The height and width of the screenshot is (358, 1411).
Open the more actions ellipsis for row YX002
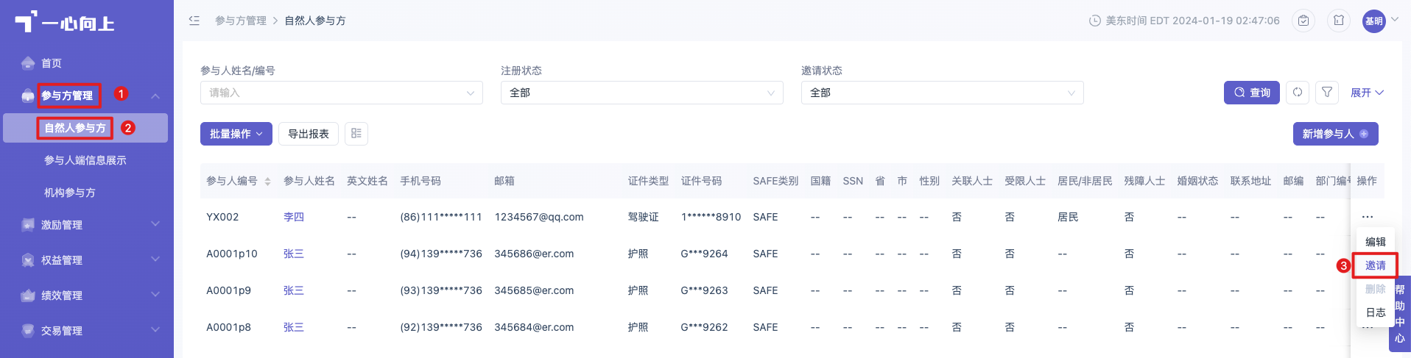pyautogui.click(x=1368, y=217)
